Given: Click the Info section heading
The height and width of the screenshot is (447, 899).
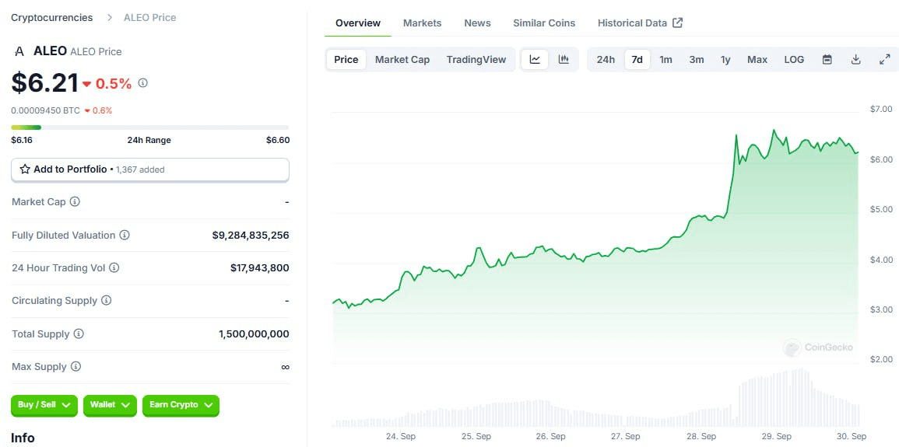Looking at the screenshot, I should click(23, 438).
